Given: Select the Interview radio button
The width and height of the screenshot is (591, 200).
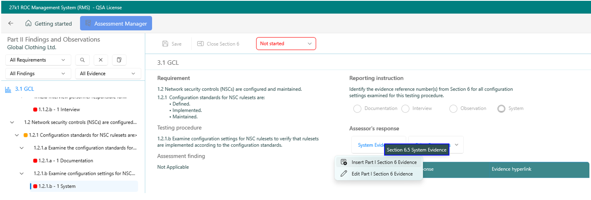Looking at the screenshot, I should click(405, 108).
